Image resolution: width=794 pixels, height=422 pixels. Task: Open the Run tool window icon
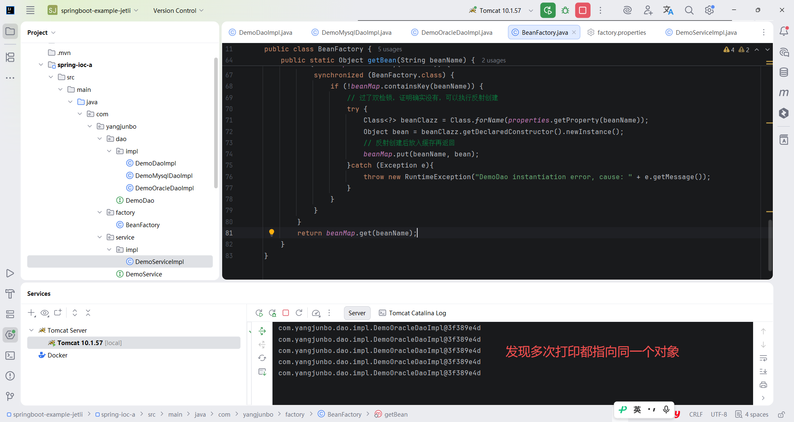pyautogui.click(x=10, y=273)
